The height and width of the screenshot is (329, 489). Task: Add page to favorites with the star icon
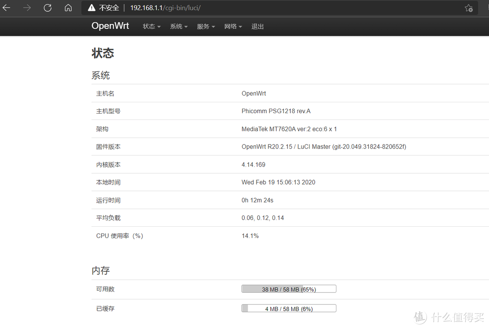pos(469,8)
